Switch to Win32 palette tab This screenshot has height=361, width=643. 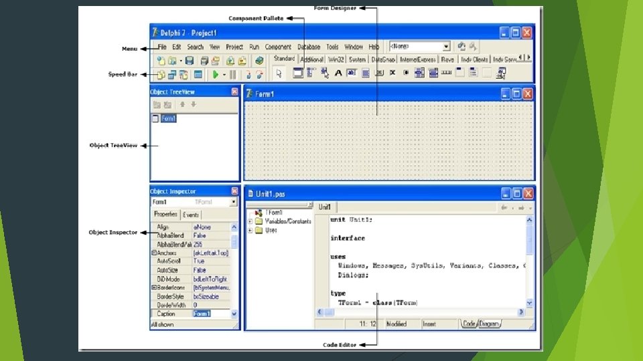pos(336,59)
